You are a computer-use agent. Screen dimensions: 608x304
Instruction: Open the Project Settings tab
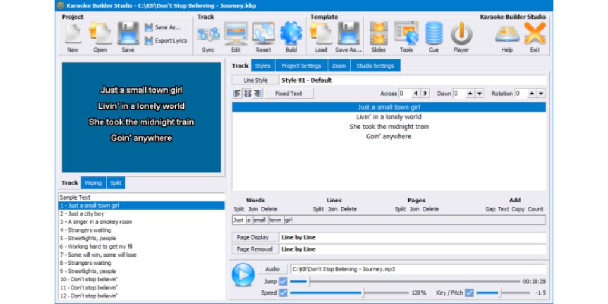[301, 65]
